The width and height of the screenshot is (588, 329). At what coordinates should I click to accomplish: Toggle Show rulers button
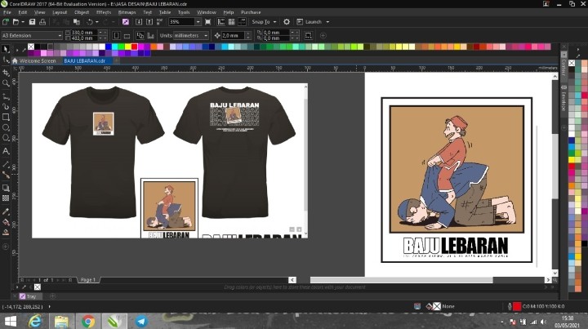pyautogui.click(x=221, y=22)
